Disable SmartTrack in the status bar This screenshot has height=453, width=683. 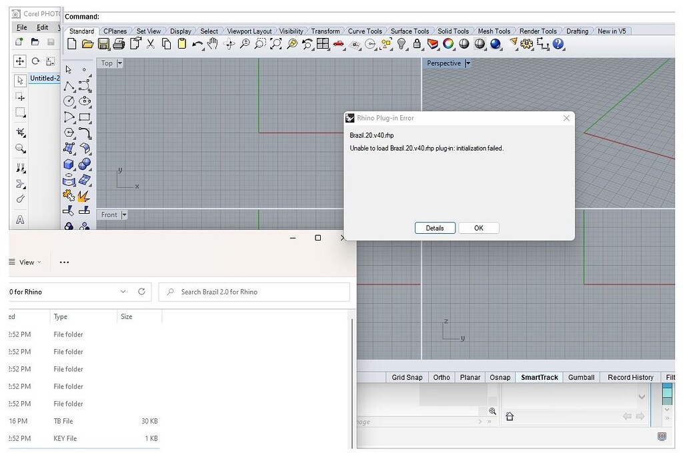539,377
